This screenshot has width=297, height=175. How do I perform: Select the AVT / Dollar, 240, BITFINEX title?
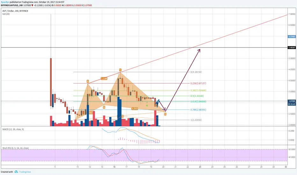pyautogui.click(x=15, y=11)
